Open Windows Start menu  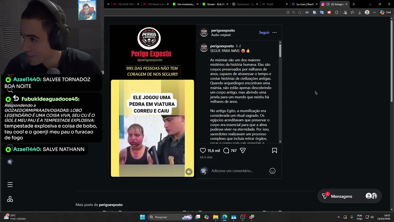tap(143, 217)
